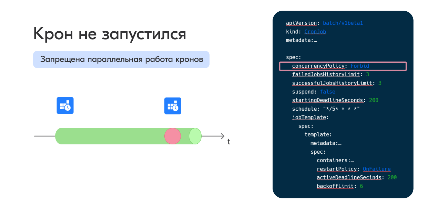Viewport: 448px width, 209px height.
Task: Click the 'metadata:…' line under kind
Action: [301, 40]
